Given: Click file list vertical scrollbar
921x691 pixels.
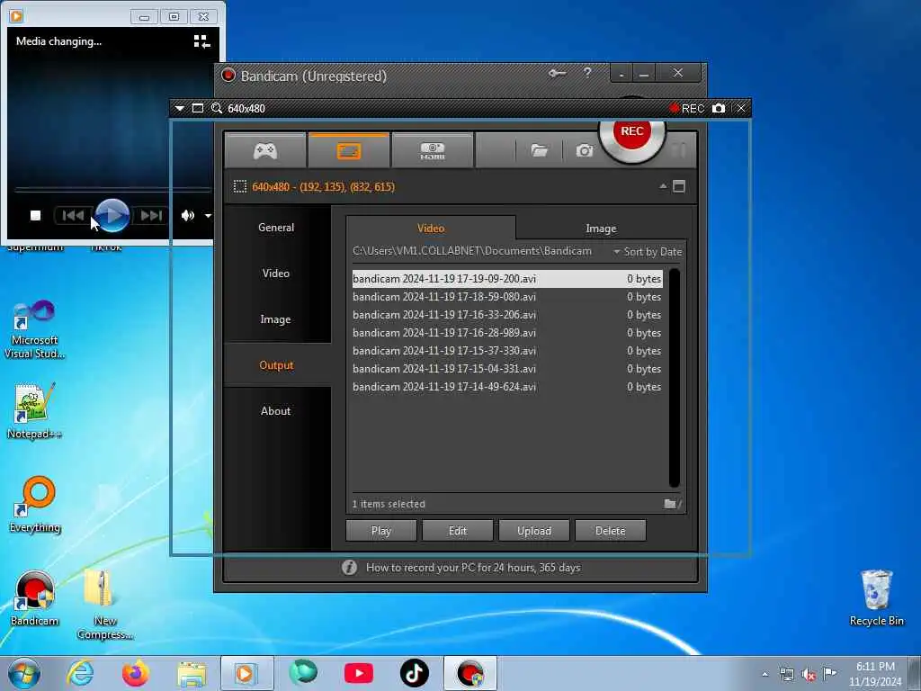Looking at the screenshot, I should click(x=675, y=378).
